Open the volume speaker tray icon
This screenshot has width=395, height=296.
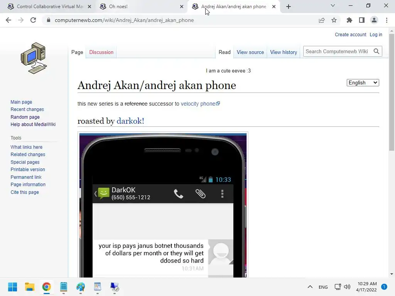pos(347,287)
